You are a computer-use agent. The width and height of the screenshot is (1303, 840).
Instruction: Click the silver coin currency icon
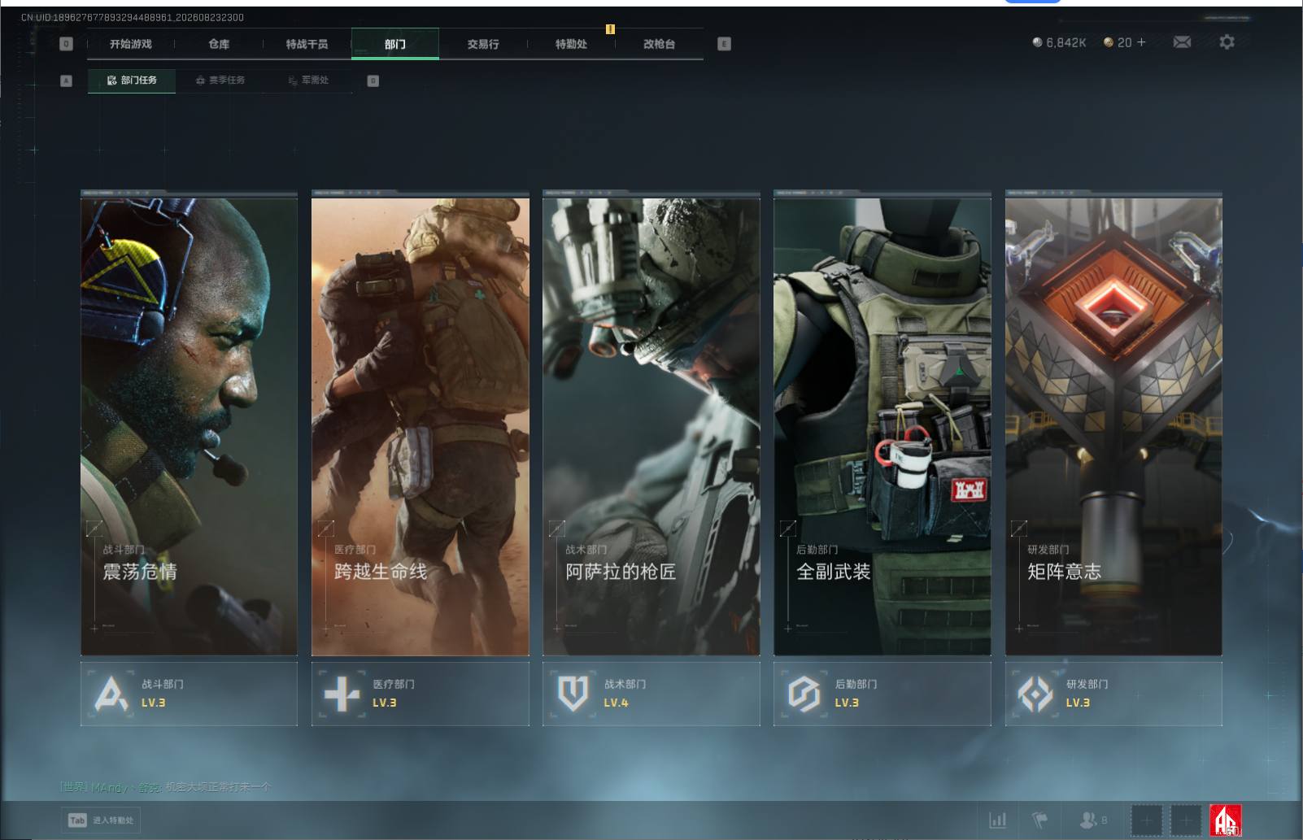click(1037, 42)
